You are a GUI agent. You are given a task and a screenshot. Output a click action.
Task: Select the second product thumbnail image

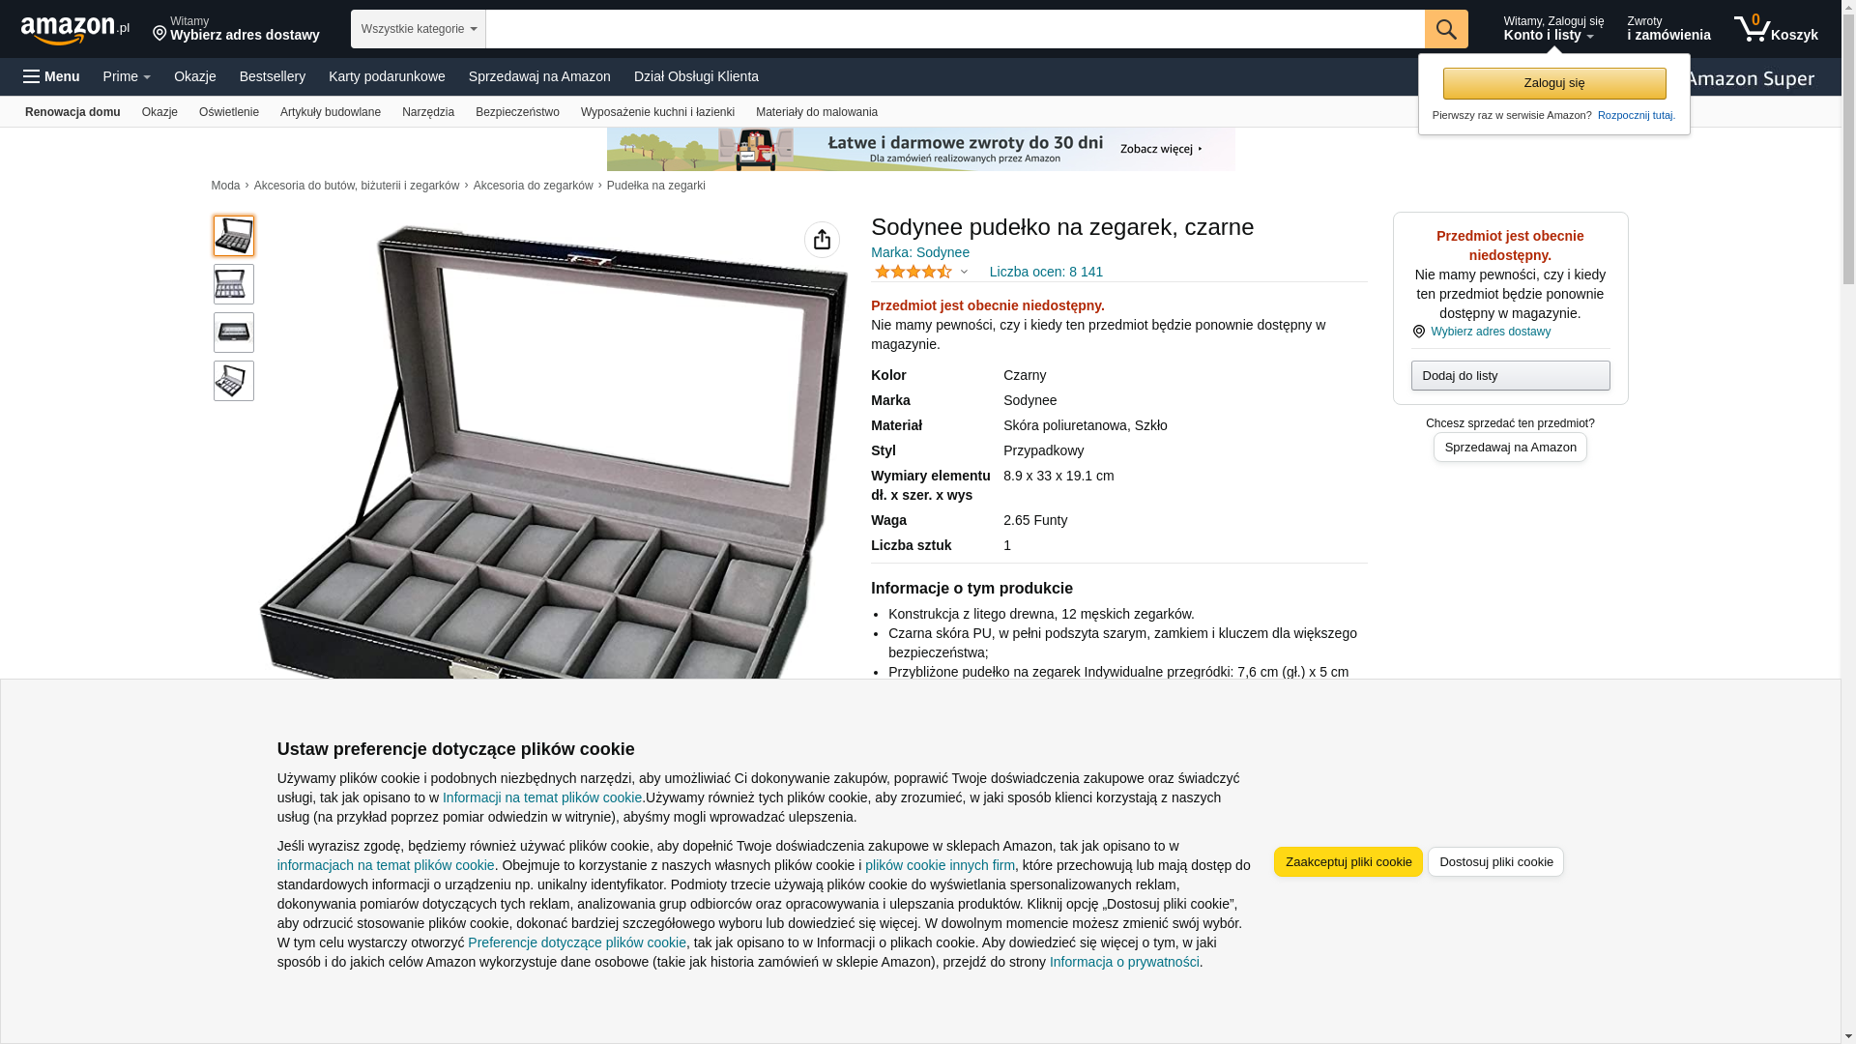(x=234, y=284)
